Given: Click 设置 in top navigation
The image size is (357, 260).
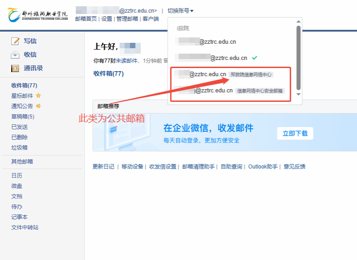Looking at the screenshot, I should [107, 19].
